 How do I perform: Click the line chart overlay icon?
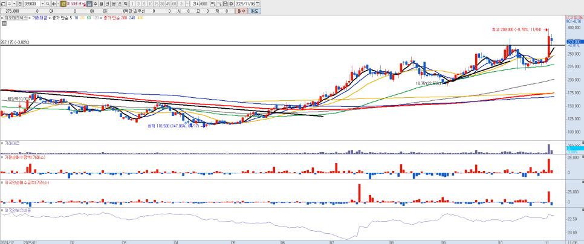pyautogui.click(x=218, y=4)
